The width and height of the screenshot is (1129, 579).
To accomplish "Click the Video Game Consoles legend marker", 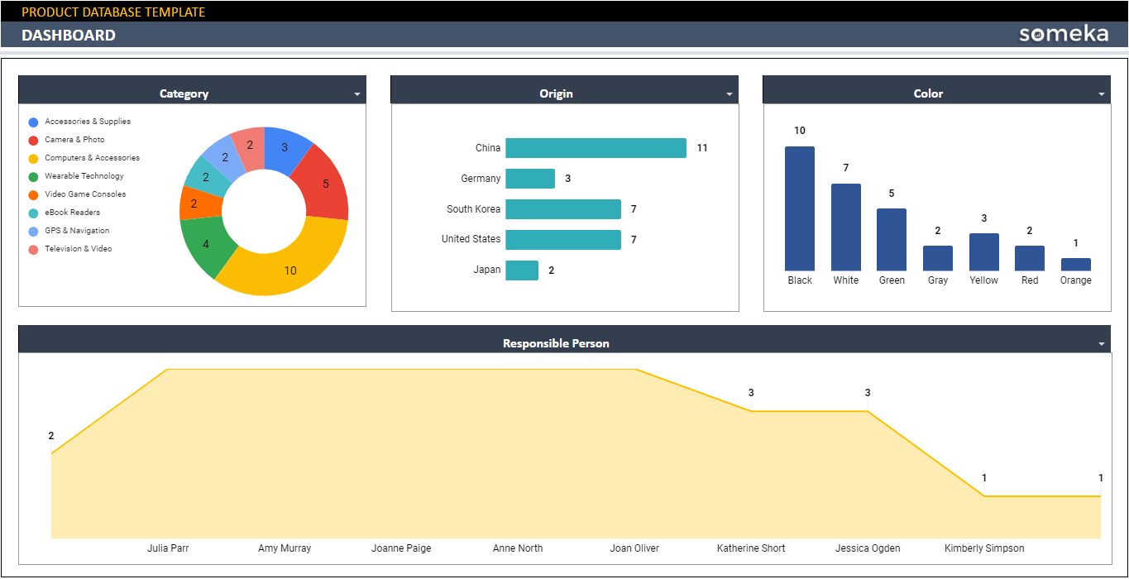I will pyautogui.click(x=33, y=194).
